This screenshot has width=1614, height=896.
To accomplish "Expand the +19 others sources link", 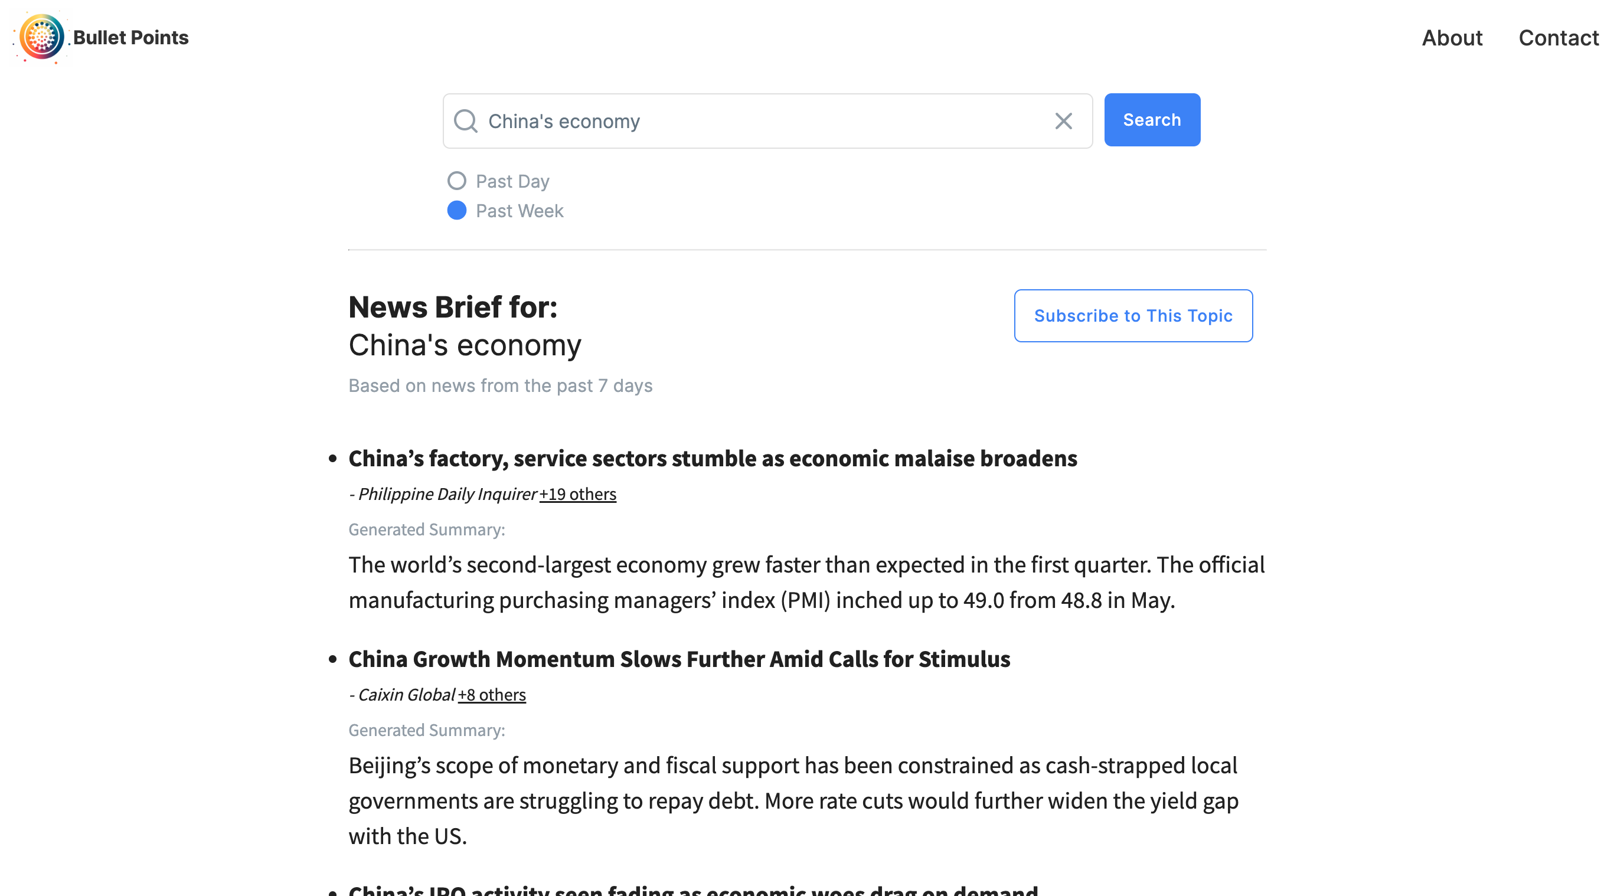I will 578,493.
